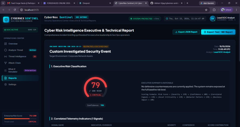Click the INCIDENT BRIEFING CNR-2026-10-15 label
240x127 pixels.
65,47
